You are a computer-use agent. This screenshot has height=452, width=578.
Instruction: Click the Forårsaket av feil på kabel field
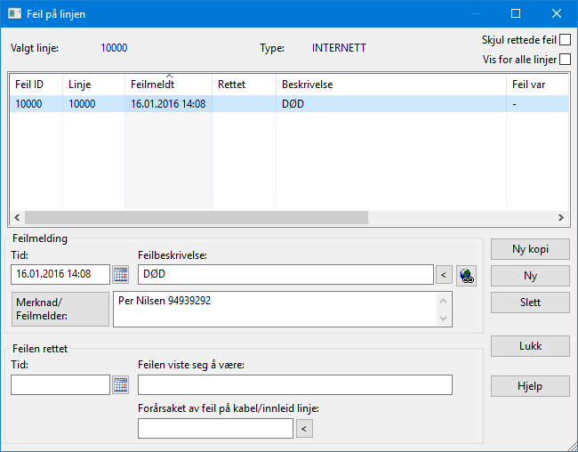tap(216, 428)
